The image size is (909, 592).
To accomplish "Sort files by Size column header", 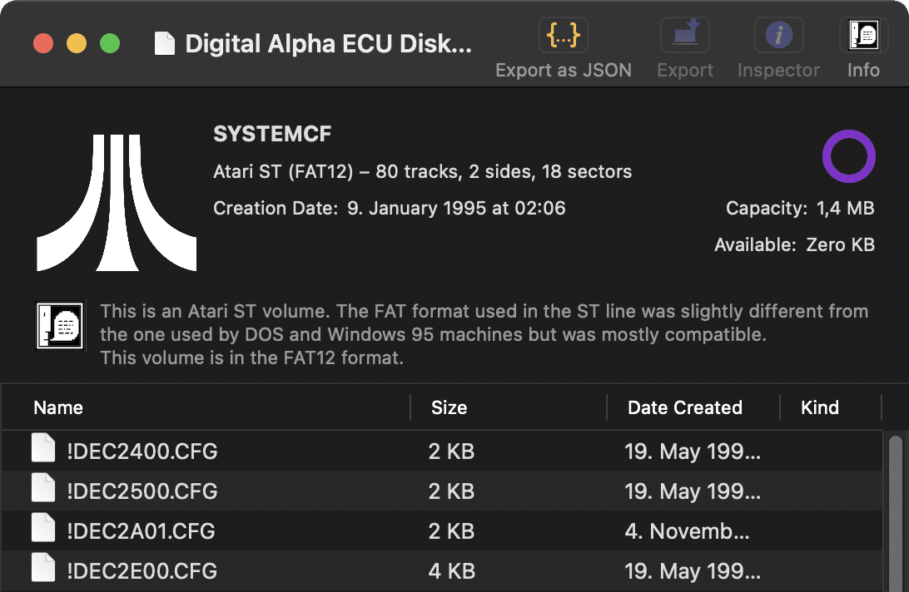I will coord(449,407).
